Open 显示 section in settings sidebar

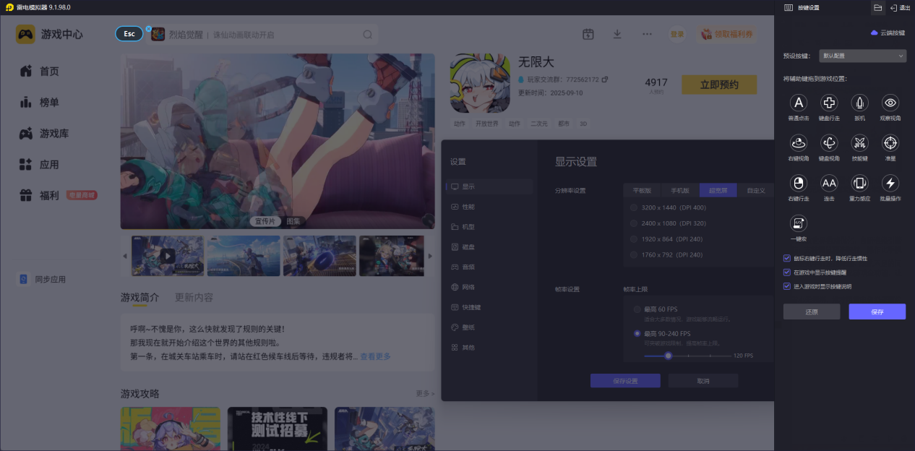coord(489,186)
